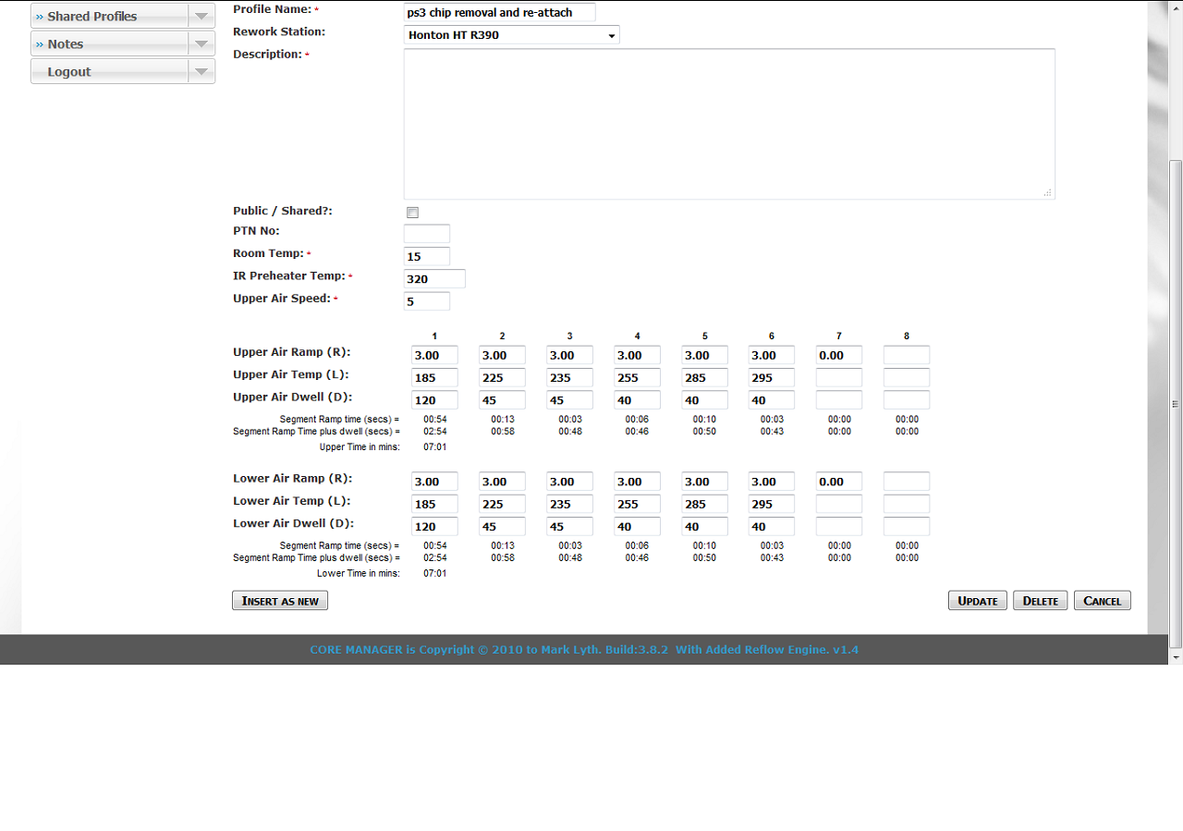Click the scrollbar down arrow
Image resolution: width=1183 pixels, height=831 pixels.
pyautogui.click(x=1176, y=657)
